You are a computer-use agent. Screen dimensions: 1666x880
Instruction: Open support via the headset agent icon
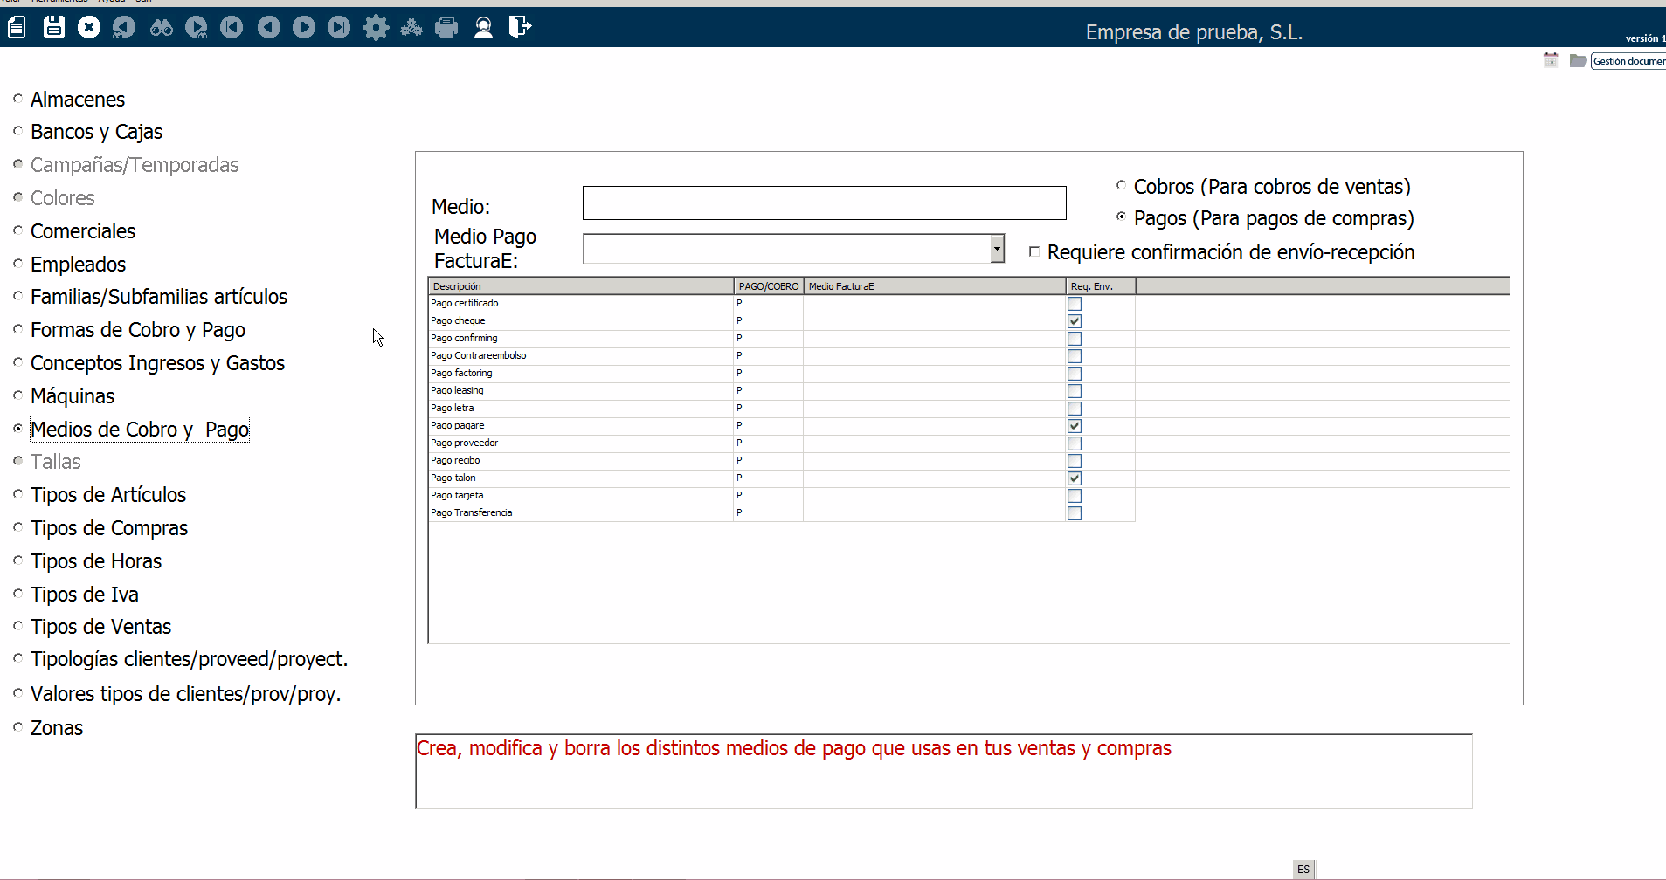tap(483, 28)
